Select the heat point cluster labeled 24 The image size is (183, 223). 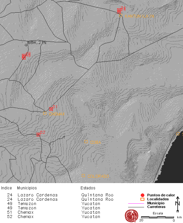pos(119,11)
